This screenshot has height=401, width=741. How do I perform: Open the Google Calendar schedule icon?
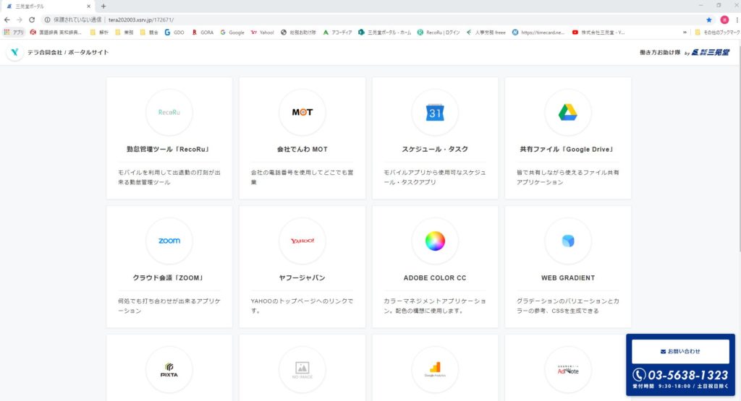pyautogui.click(x=435, y=112)
